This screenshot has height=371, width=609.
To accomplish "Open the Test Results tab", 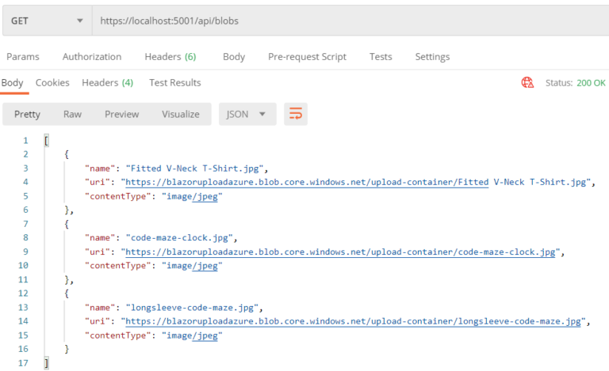I will tap(174, 82).
